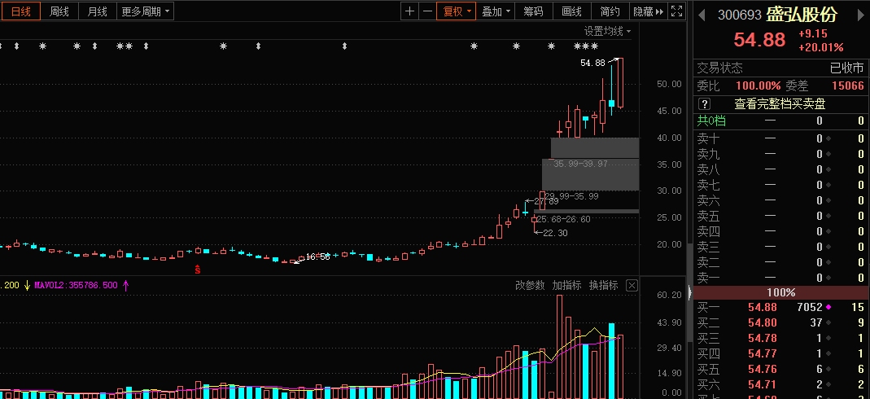Viewport: 870px width, 399px height.
Task: Click the 卖九 ask row label
Action: [x=709, y=154]
